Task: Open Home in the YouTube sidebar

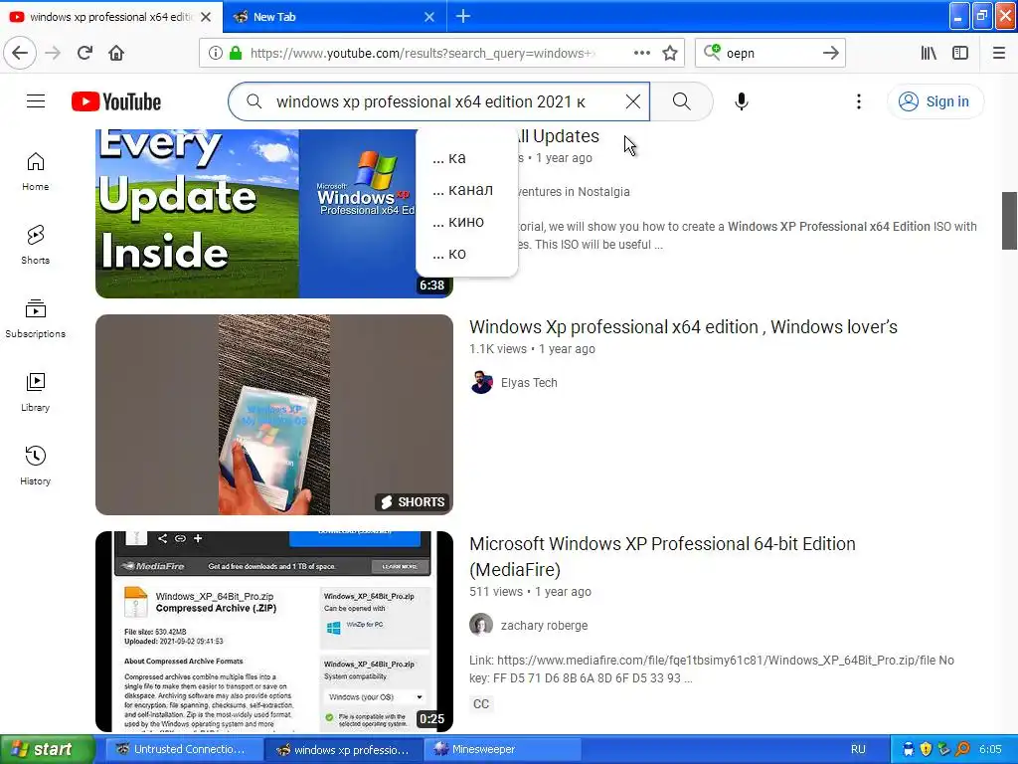Action: pos(35,171)
